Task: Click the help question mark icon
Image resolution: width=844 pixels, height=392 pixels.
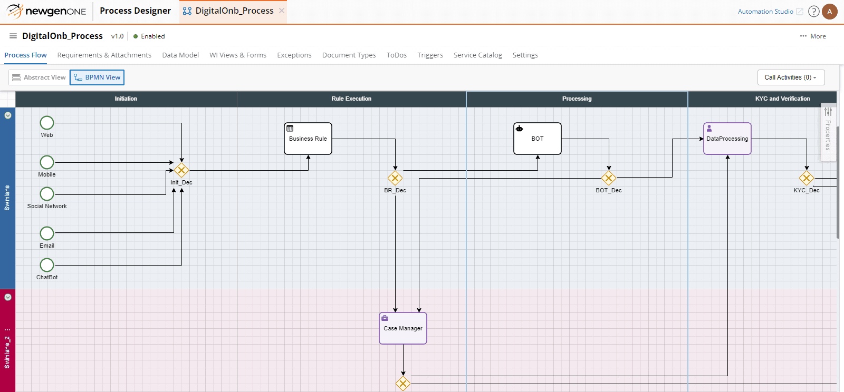Action: tap(814, 12)
